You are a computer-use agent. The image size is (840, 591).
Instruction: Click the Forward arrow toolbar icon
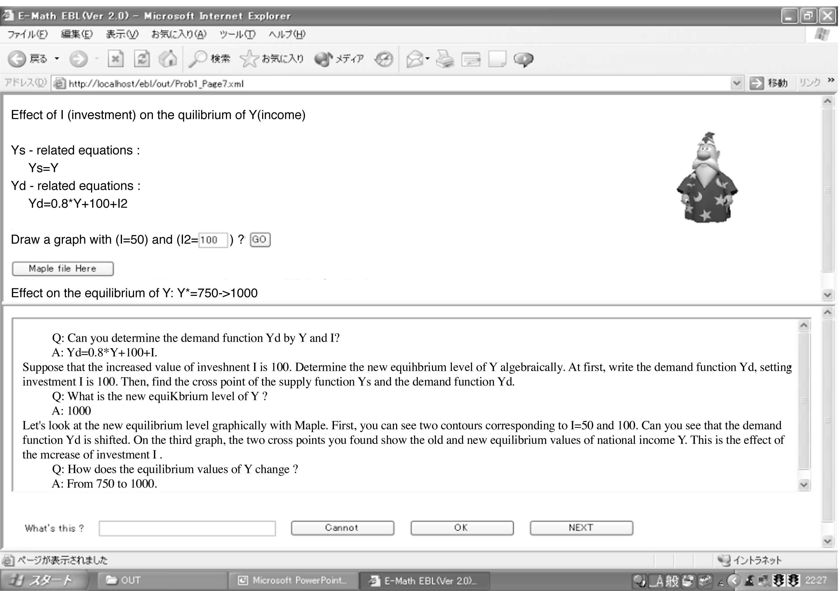79,59
